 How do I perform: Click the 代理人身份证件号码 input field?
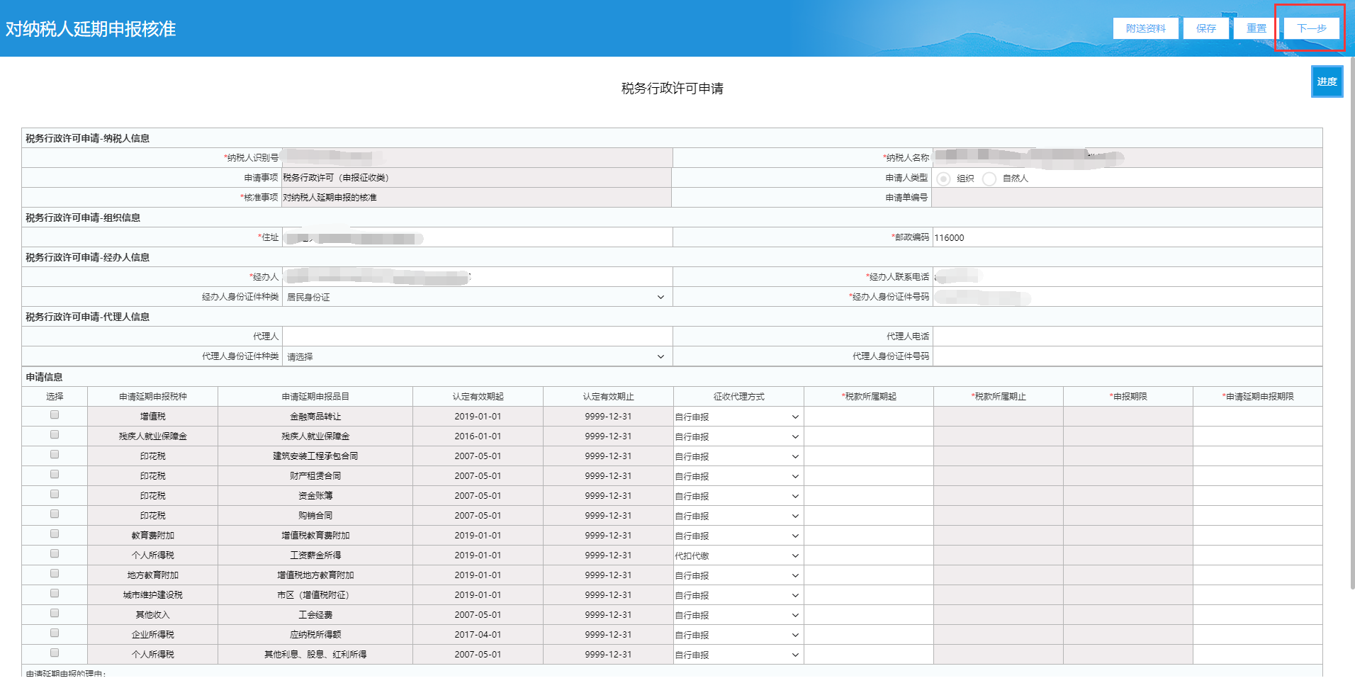point(1127,356)
